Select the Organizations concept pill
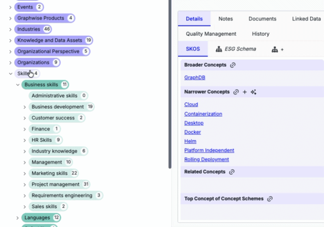324x227 pixels. pyautogui.click(x=37, y=62)
